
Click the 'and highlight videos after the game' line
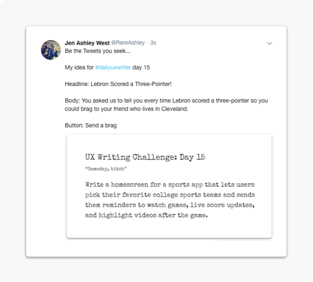click(146, 215)
